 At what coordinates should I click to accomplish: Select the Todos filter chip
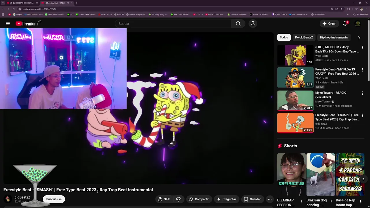click(x=284, y=37)
